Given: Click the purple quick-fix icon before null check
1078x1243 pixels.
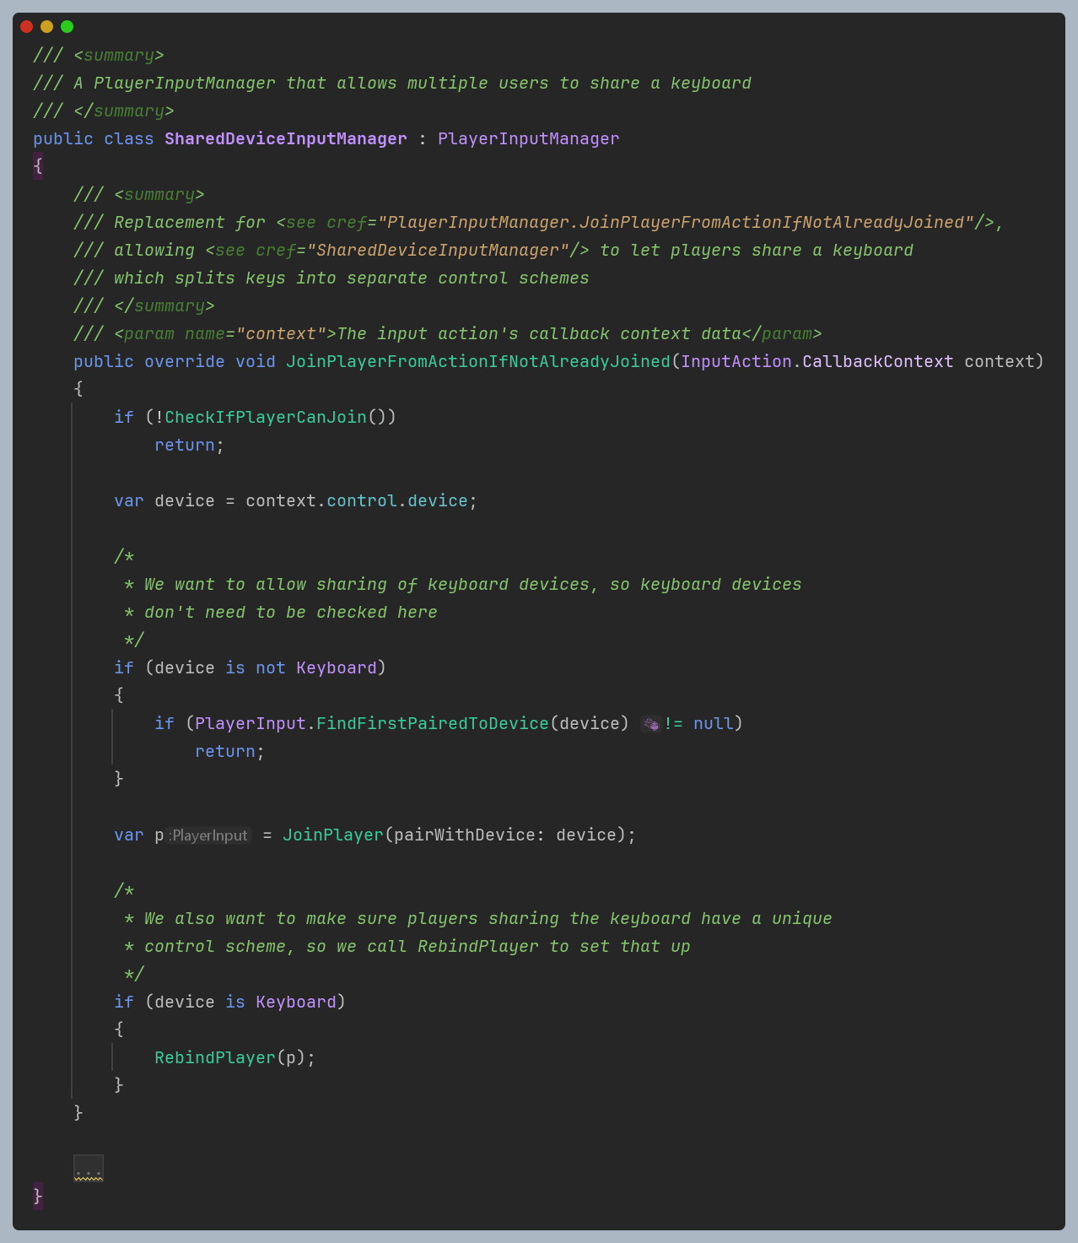Looking at the screenshot, I should tap(650, 724).
